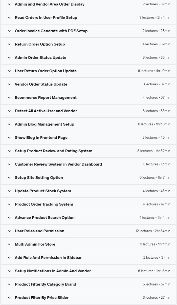Expand the Admin and Vendor Area Order Display section
Screen dimensions: 177x305
pyautogui.click(x=50, y=4)
